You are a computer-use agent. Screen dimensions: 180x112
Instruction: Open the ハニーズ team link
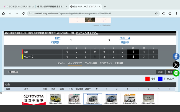pos(124,38)
